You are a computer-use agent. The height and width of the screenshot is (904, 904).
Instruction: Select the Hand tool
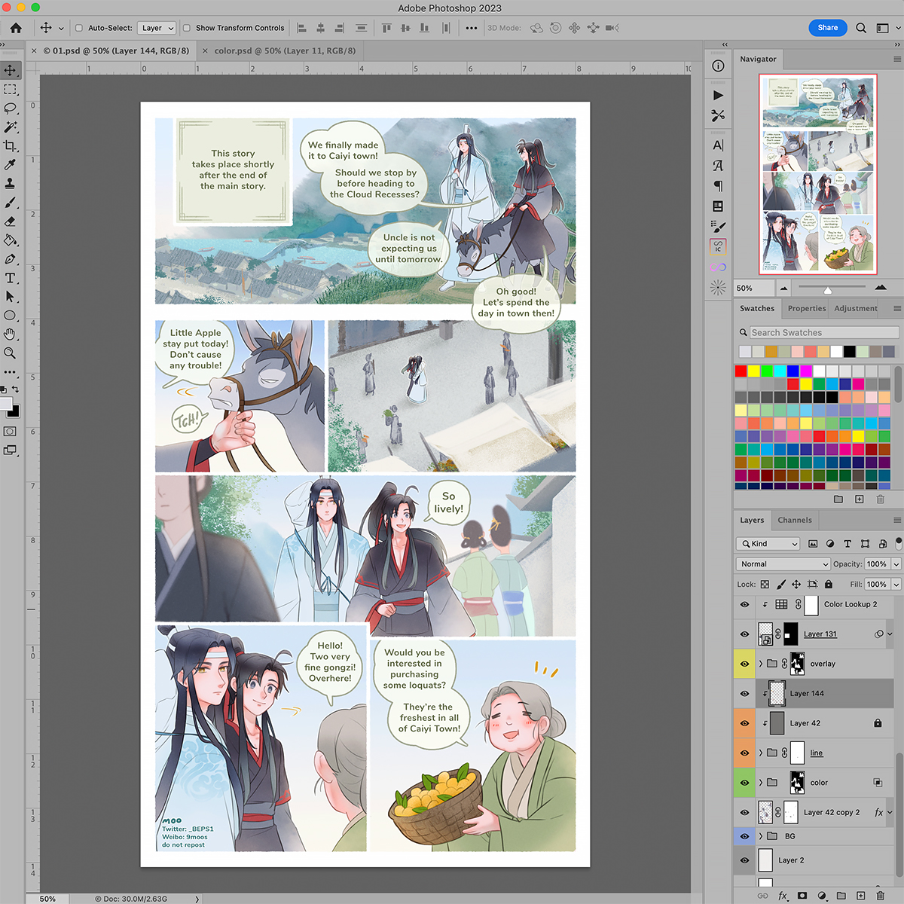tap(10, 334)
